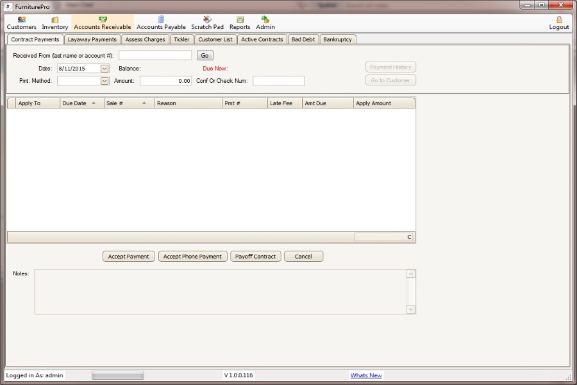Expand the Pmt. Method dropdown arrow
This screenshot has height=385, width=577.
[x=105, y=81]
